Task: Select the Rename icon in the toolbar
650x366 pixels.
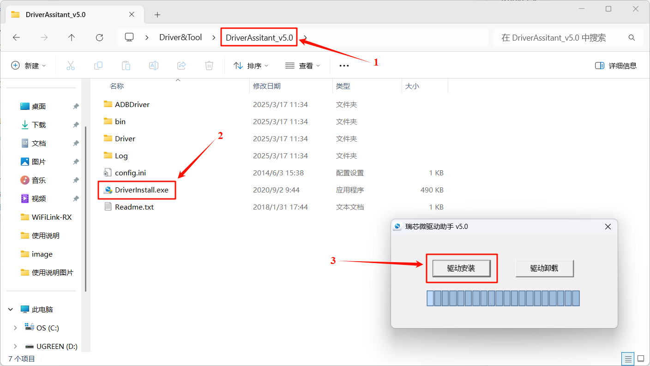Action: click(x=153, y=65)
